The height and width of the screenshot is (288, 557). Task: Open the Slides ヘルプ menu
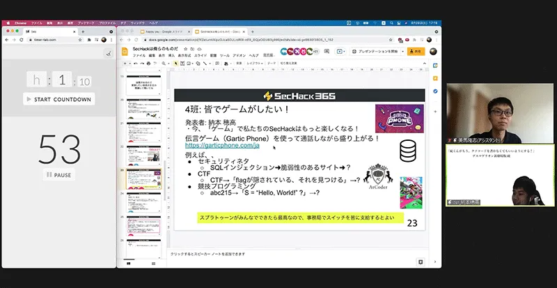click(x=253, y=56)
